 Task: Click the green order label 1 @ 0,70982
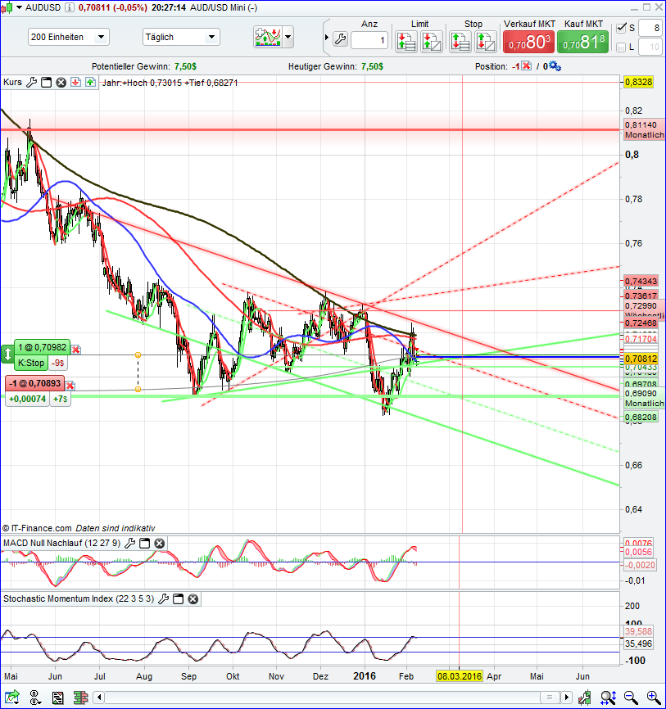click(x=42, y=347)
